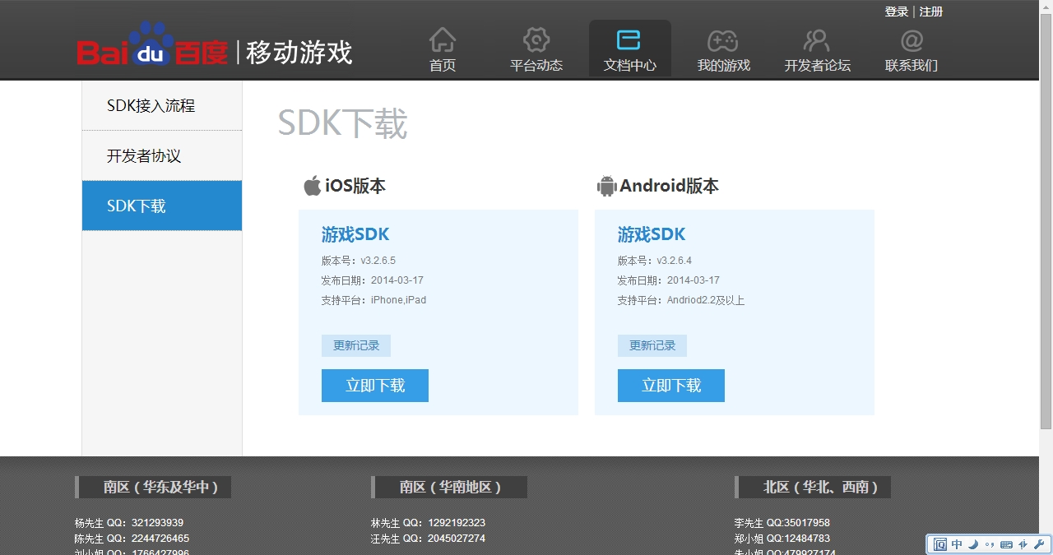
Task: Click 更新记录 under the Android SDK
Action: coord(652,345)
